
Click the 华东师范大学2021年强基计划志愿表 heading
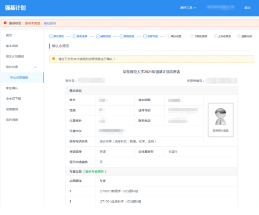click(152, 72)
